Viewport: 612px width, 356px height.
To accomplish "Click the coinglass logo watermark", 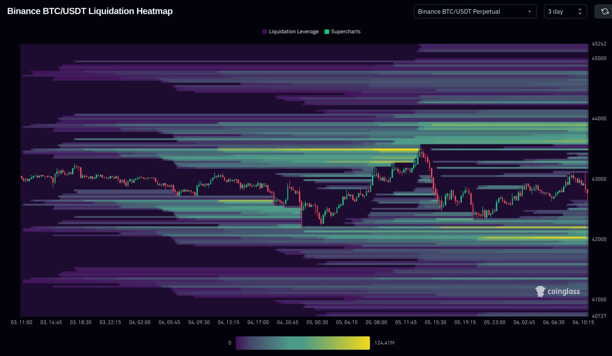I will click(x=557, y=291).
